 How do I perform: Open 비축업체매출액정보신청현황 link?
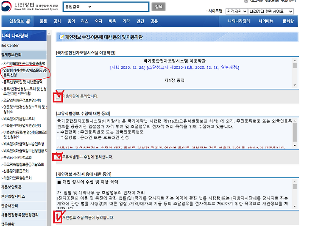(x=25, y=151)
